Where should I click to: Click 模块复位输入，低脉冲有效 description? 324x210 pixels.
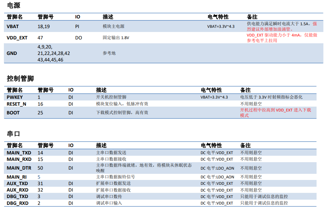click(122, 104)
